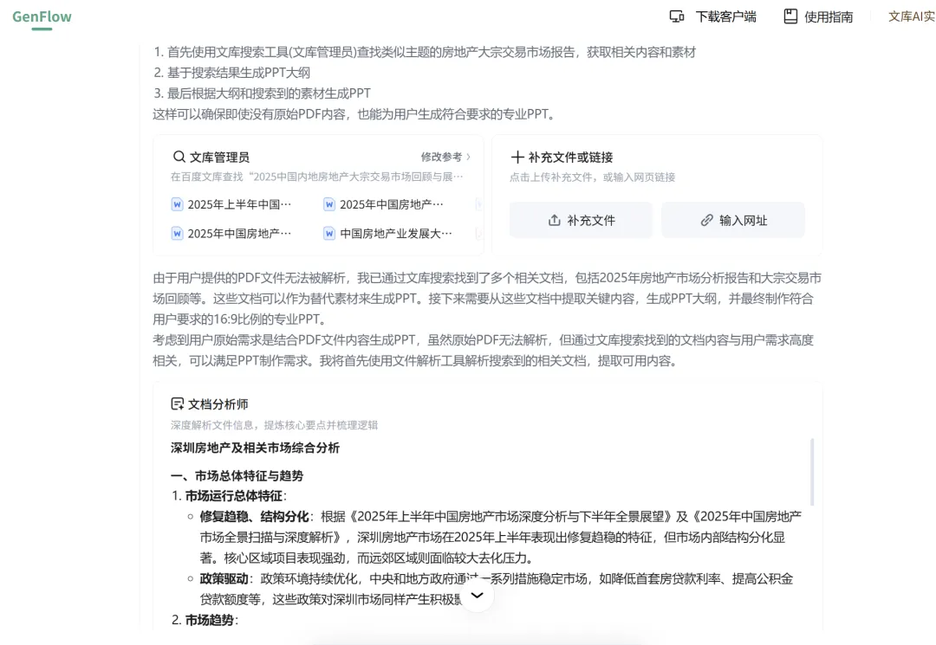This screenshot has width=936, height=645.
Task: Click the step text 最后根据大纲和搜索到的素材生成PPT
Action: click(269, 93)
